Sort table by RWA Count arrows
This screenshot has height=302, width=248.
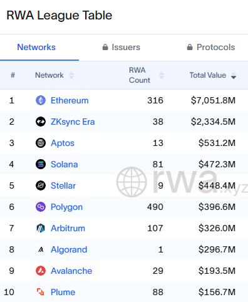(x=162, y=75)
